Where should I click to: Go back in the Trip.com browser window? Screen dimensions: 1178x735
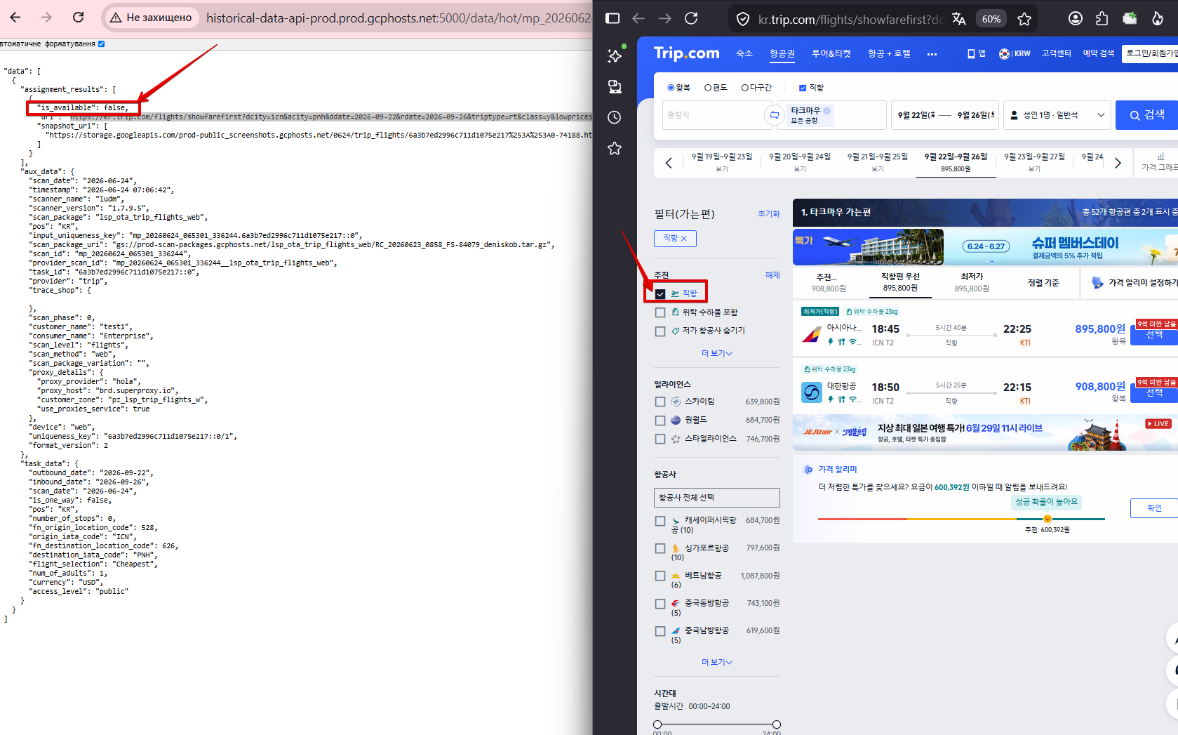coord(638,18)
